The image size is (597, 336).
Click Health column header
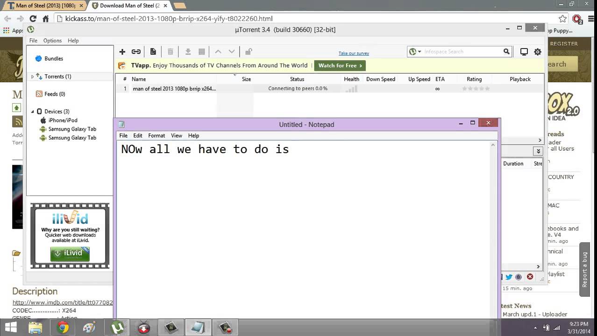pyautogui.click(x=351, y=79)
